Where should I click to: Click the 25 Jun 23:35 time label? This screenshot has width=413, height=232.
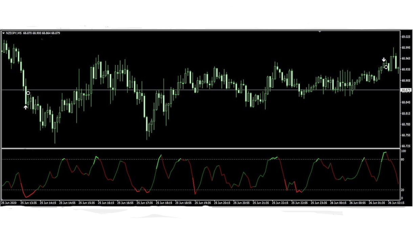click(x=319, y=203)
